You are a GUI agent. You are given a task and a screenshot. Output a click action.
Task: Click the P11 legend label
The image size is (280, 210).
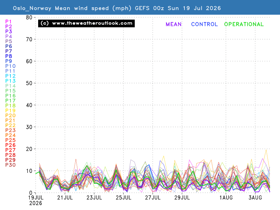(x=10, y=71)
